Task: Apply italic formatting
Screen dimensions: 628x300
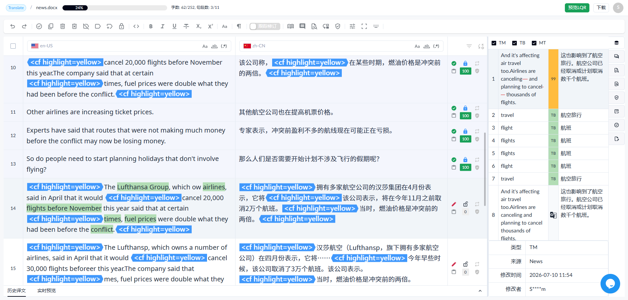Action: click(163, 26)
